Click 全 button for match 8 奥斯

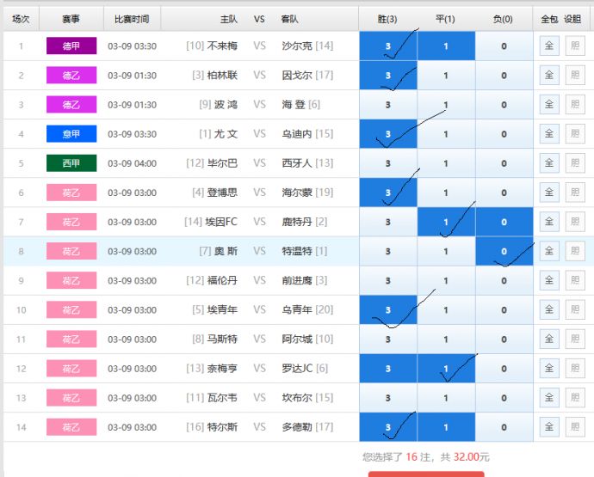(x=549, y=251)
